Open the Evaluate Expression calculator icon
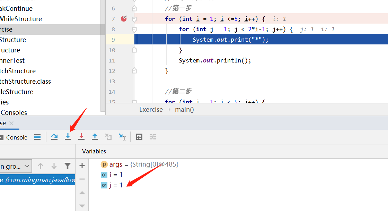The image size is (388, 211). 139,137
